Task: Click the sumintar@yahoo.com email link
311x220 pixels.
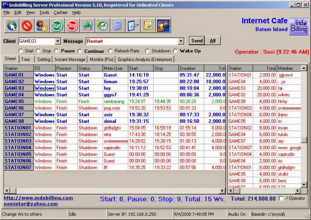Action: coord(31,204)
